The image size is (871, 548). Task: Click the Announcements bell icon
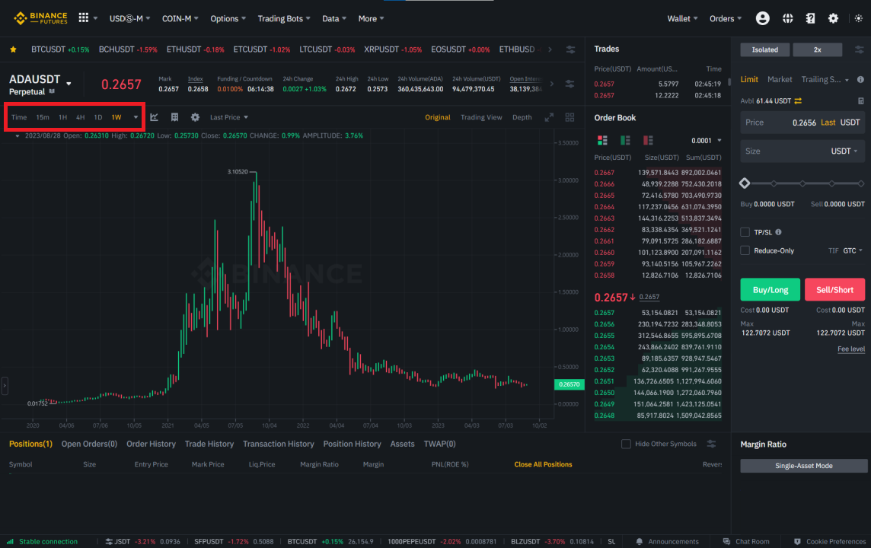pos(640,541)
